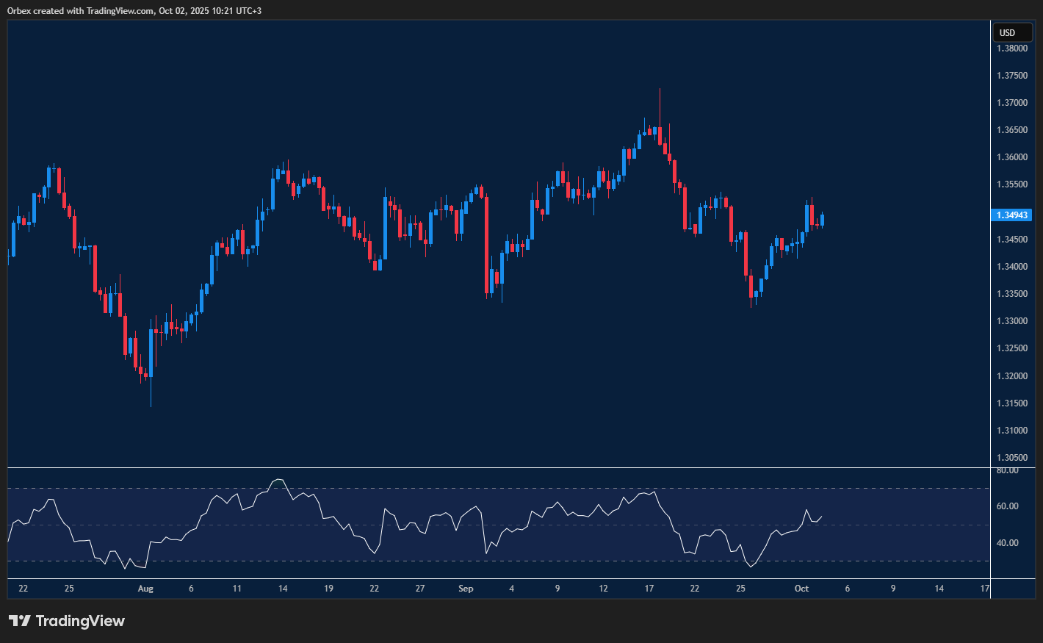Click the 1.38000 price scale label
This screenshot has height=643, width=1043.
[x=1011, y=49]
